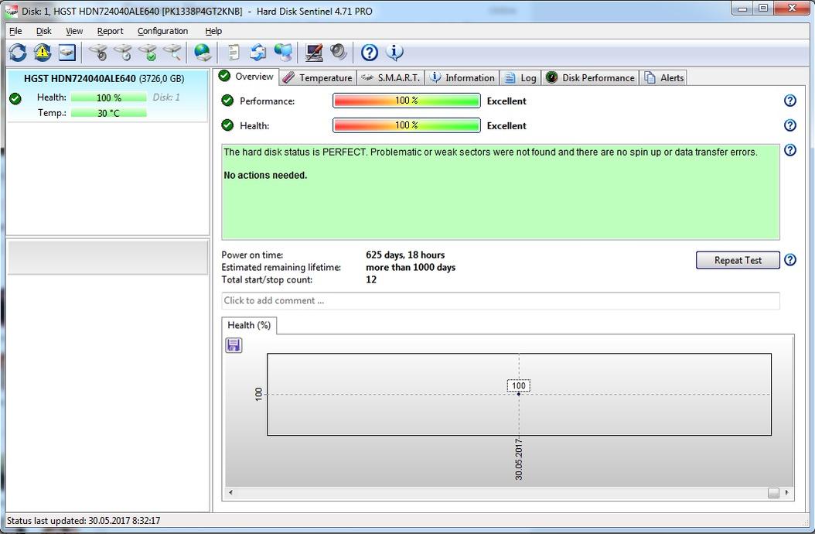815x534 pixels.
Task: Open the Configuration menu
Action: tap(162, 31)
